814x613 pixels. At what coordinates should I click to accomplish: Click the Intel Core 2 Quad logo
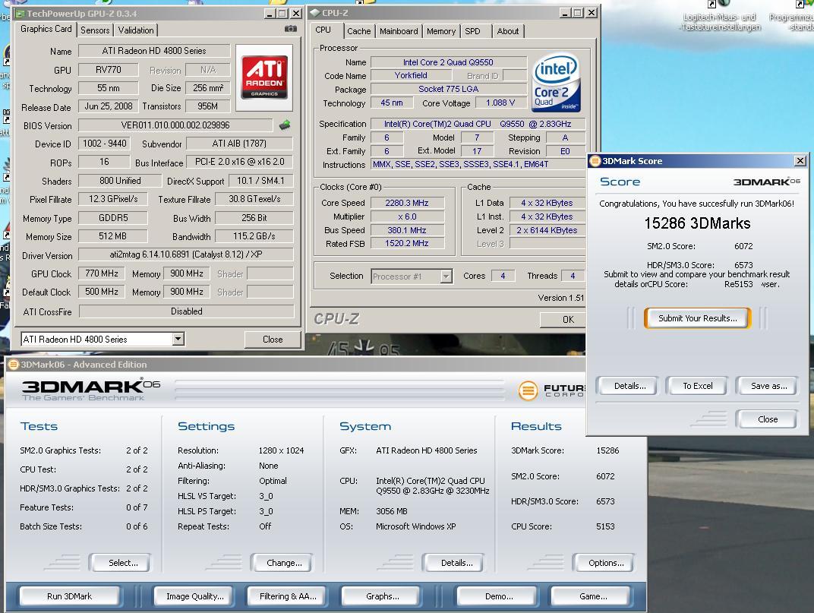click(x=556, y=83)
